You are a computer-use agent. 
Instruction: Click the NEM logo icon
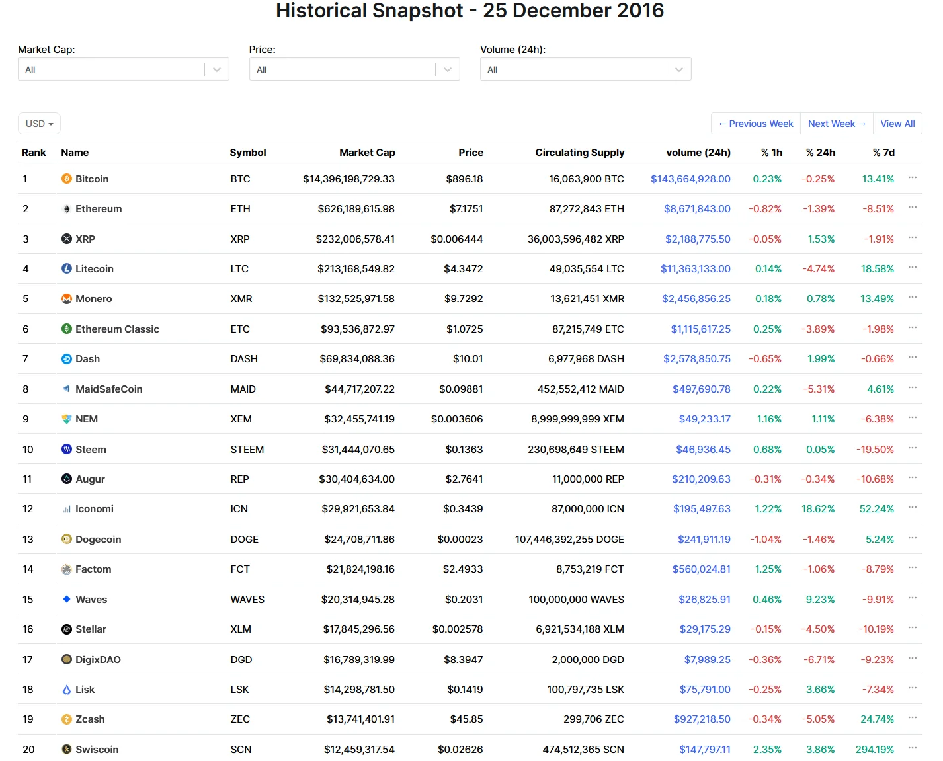[67, 419]
